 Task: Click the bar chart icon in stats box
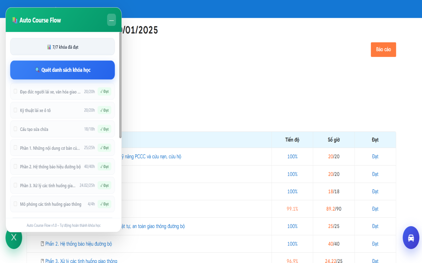[49, 47]
